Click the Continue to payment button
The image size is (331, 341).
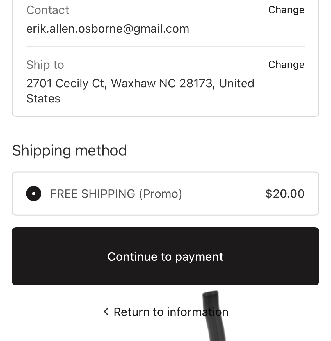click(165, 256)
